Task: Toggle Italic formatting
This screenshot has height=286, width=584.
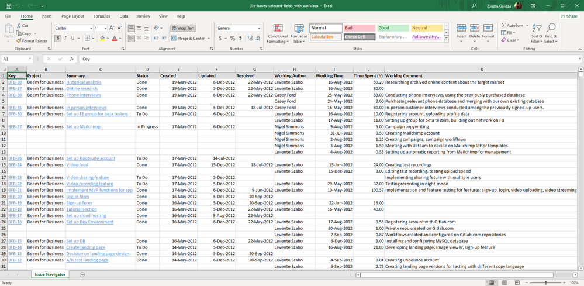Action: point(65,39)
